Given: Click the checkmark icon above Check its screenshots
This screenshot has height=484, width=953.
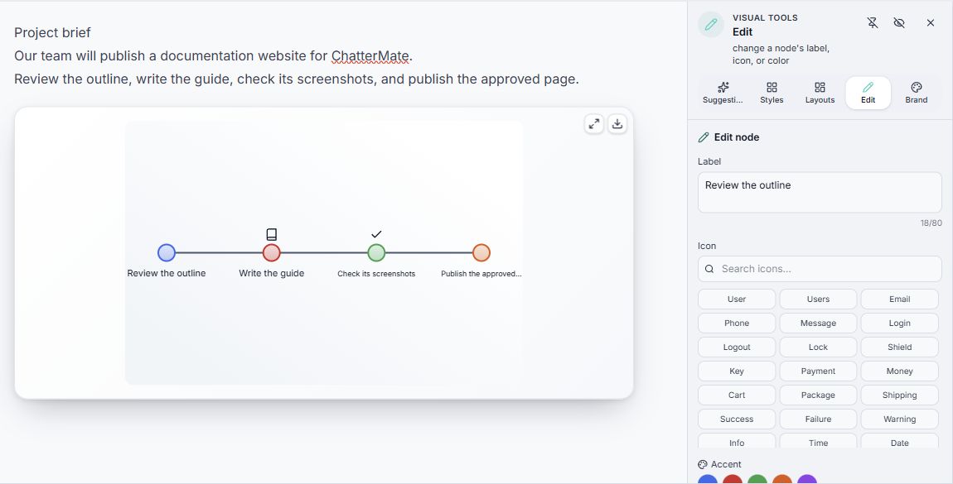Looking at the screenshot, I should (x=376, y=234).
